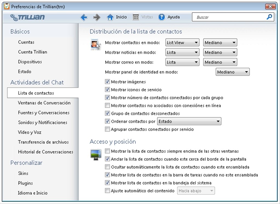Open Idioma e Inicio settings
Screen dimensions: 280x204
pos(33,193)
